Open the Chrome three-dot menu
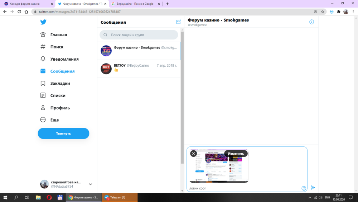 click(353, 12)
